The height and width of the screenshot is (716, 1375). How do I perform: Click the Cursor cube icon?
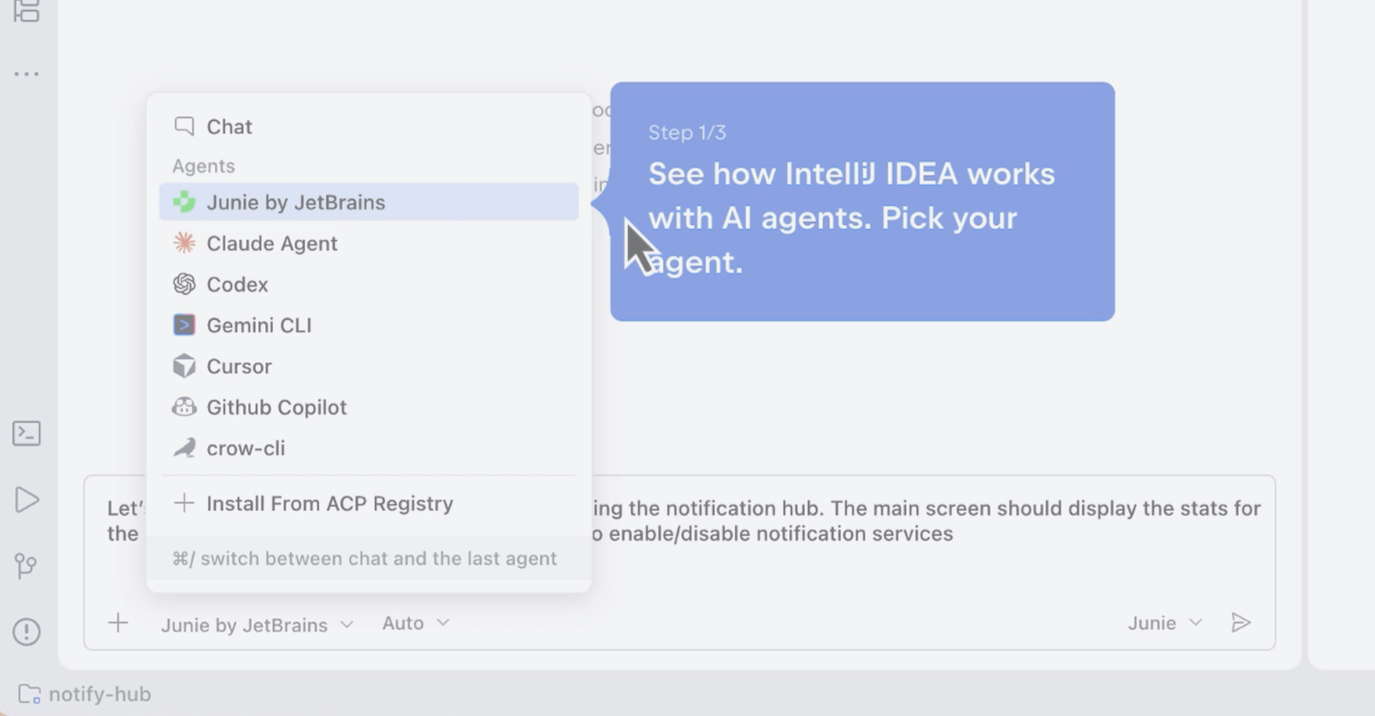(184, 365)
